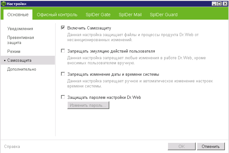Image resolution: width=229 pixels, height=153 pixels.
Task: Switch to the SpIDer Gate tab
Action: [98, 15]
